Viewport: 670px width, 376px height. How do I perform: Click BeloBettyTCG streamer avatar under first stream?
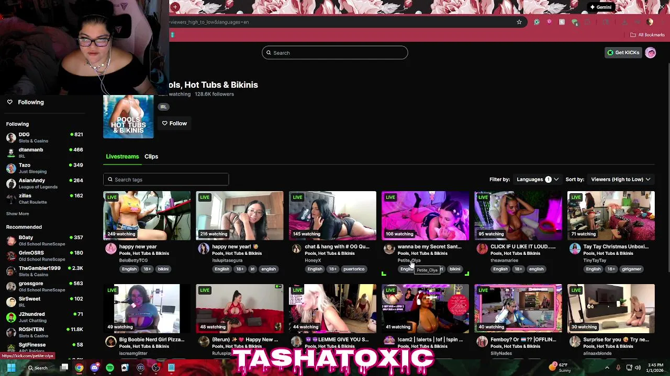110,249
